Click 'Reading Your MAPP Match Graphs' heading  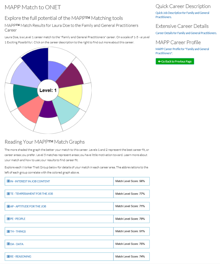click(x=45, y=142)
